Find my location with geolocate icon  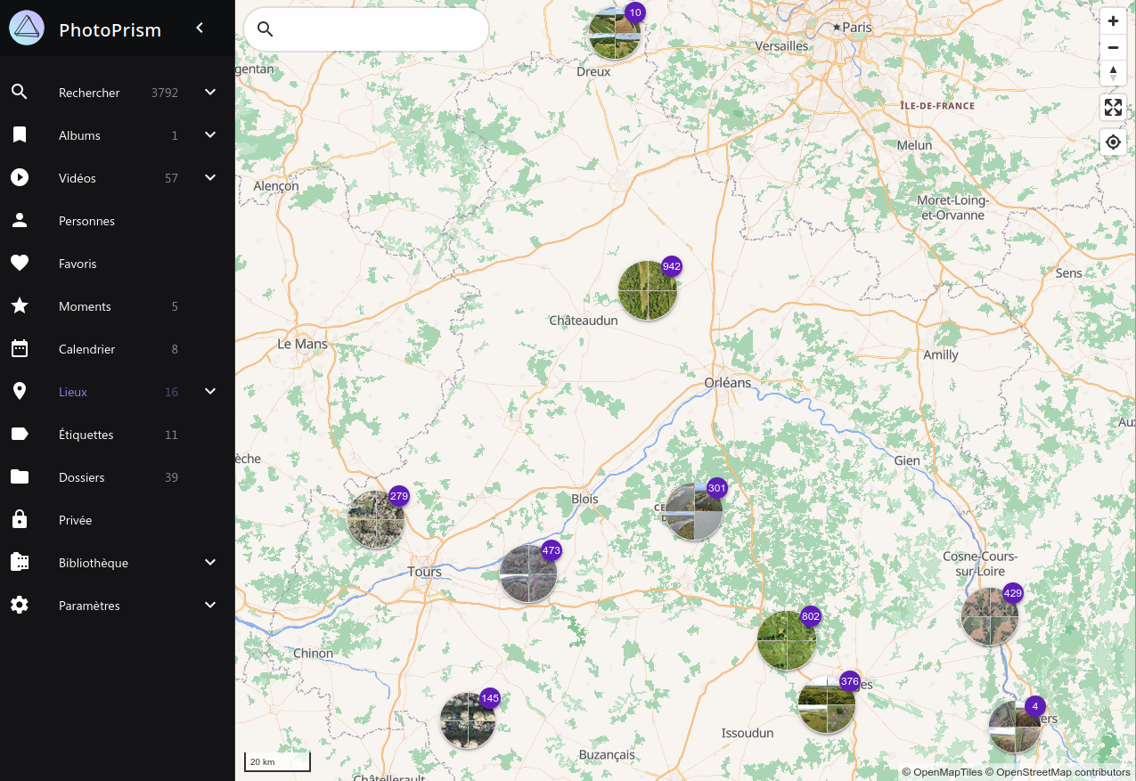pyautogui.click(x=1113, y=142)
